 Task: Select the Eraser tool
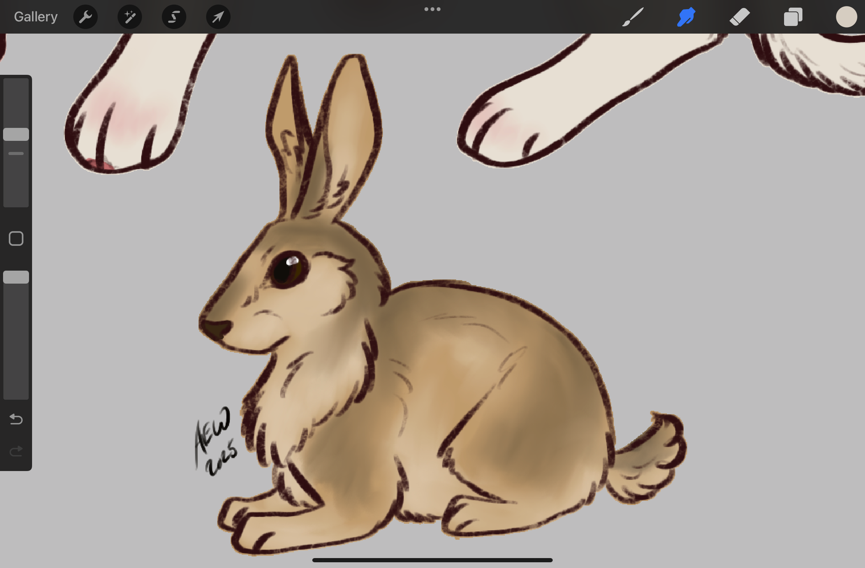pyautogui.click(x=739, y=17)
